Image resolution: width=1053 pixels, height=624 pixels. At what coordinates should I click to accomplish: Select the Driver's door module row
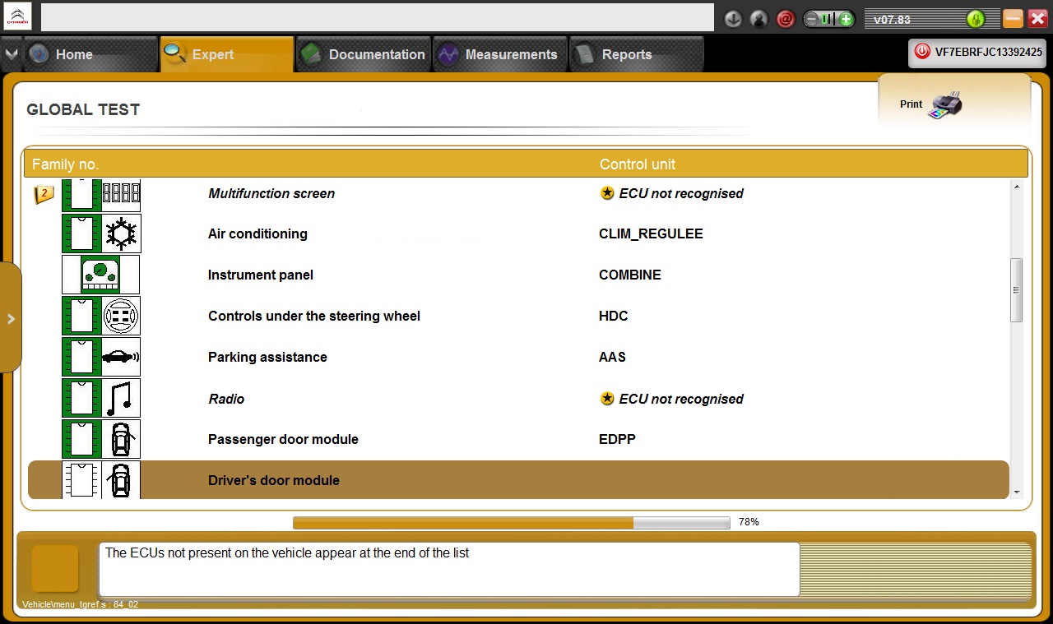click(518, 480)
